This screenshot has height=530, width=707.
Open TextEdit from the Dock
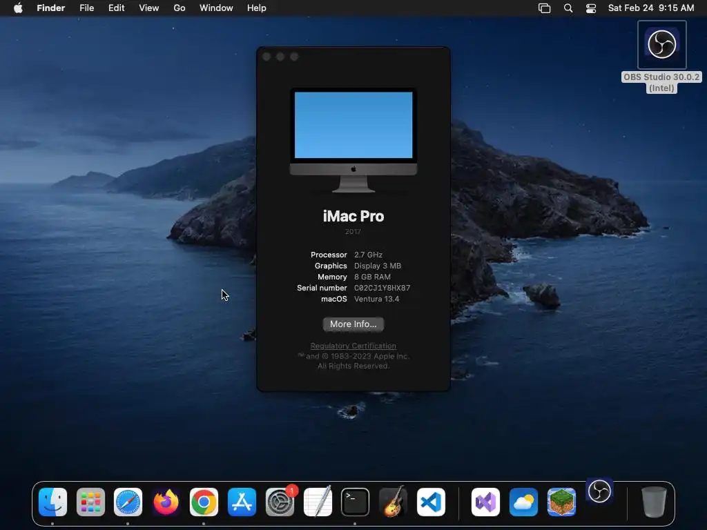pyautogui.click(x=318, y=502)
